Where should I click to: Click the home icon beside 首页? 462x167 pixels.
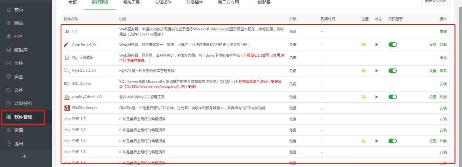[x=9, y=10]
